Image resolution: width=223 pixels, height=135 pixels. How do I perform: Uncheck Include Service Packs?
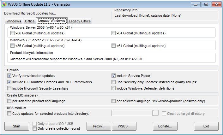pyautogui.click(x=113, y=76)
